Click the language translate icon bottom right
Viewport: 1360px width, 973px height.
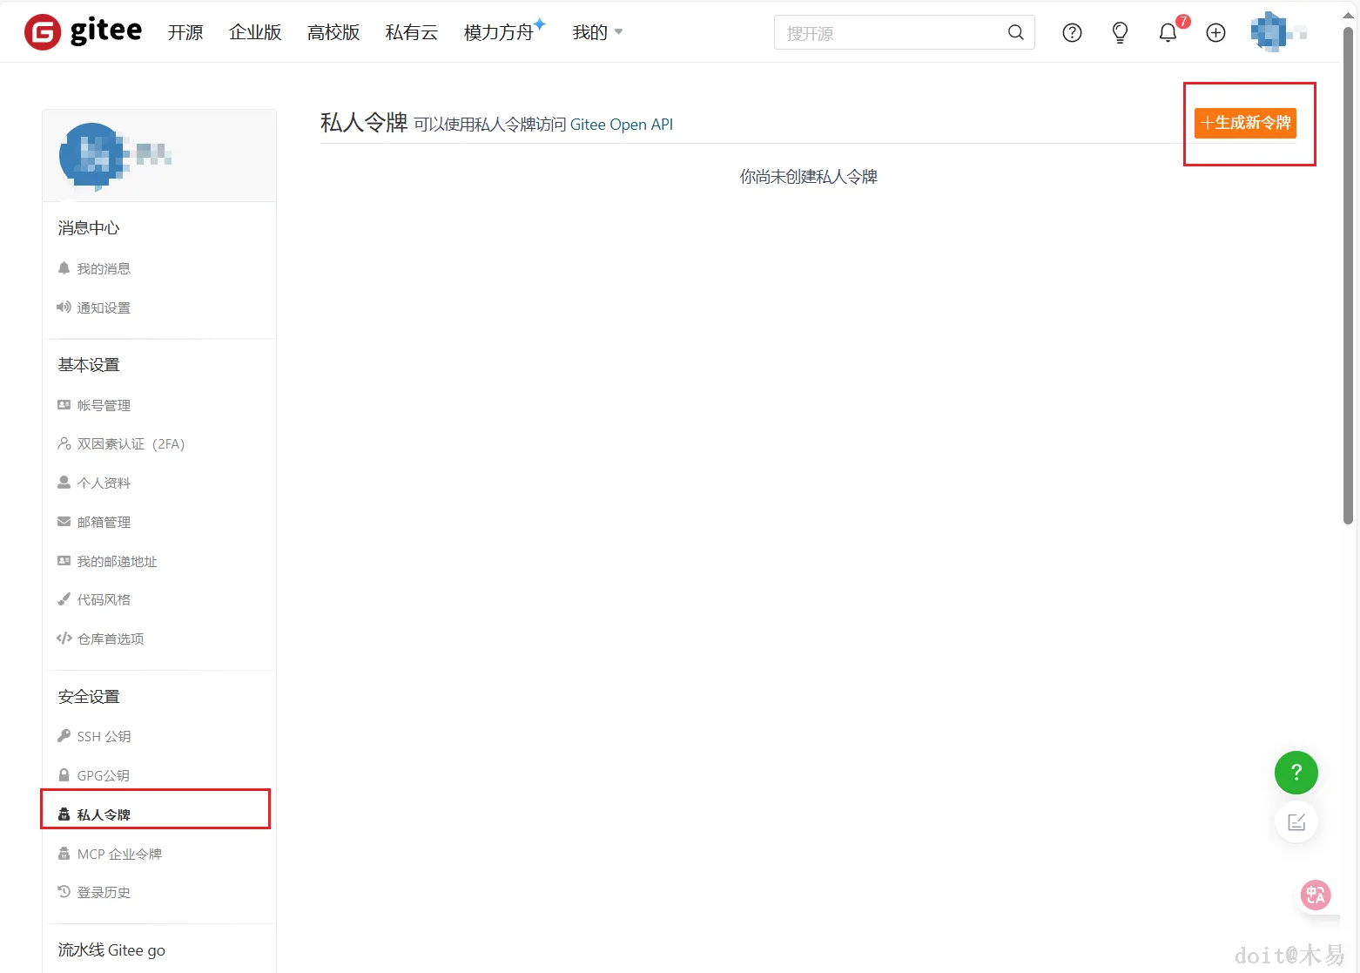click(x=1316, y=895)
